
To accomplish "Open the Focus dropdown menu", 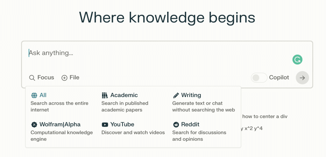I will pos(42,78).
